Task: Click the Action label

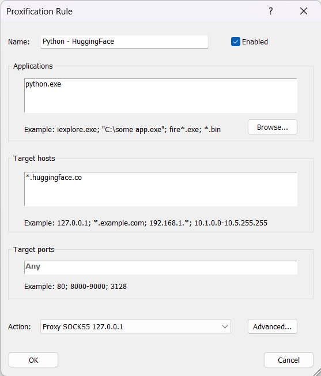Action: (20, 327)
